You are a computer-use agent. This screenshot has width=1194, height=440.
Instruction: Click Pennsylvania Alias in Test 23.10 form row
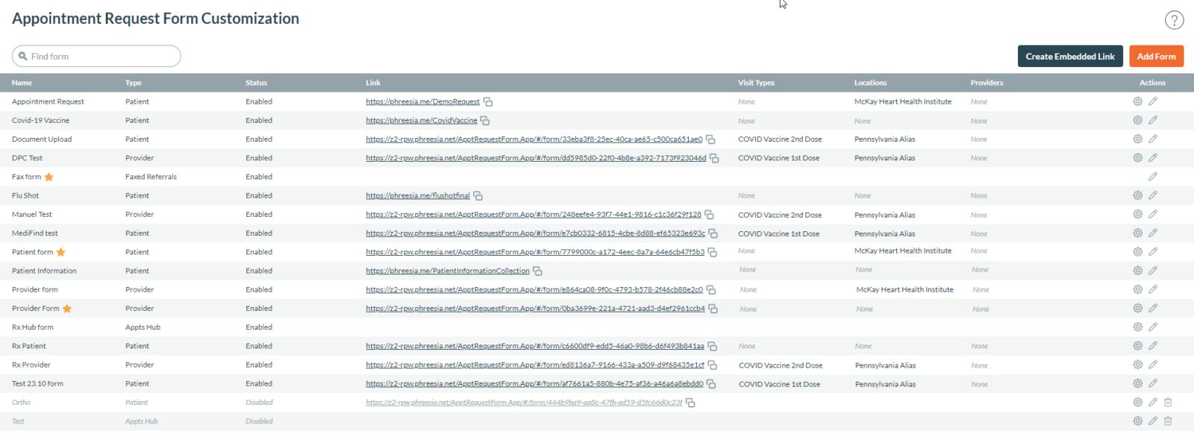(886, 384)
